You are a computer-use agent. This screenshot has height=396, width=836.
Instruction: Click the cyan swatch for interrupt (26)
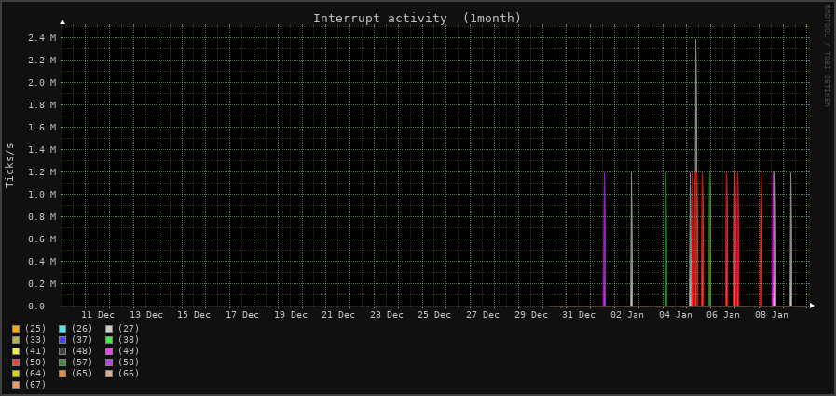click(62, 329)
